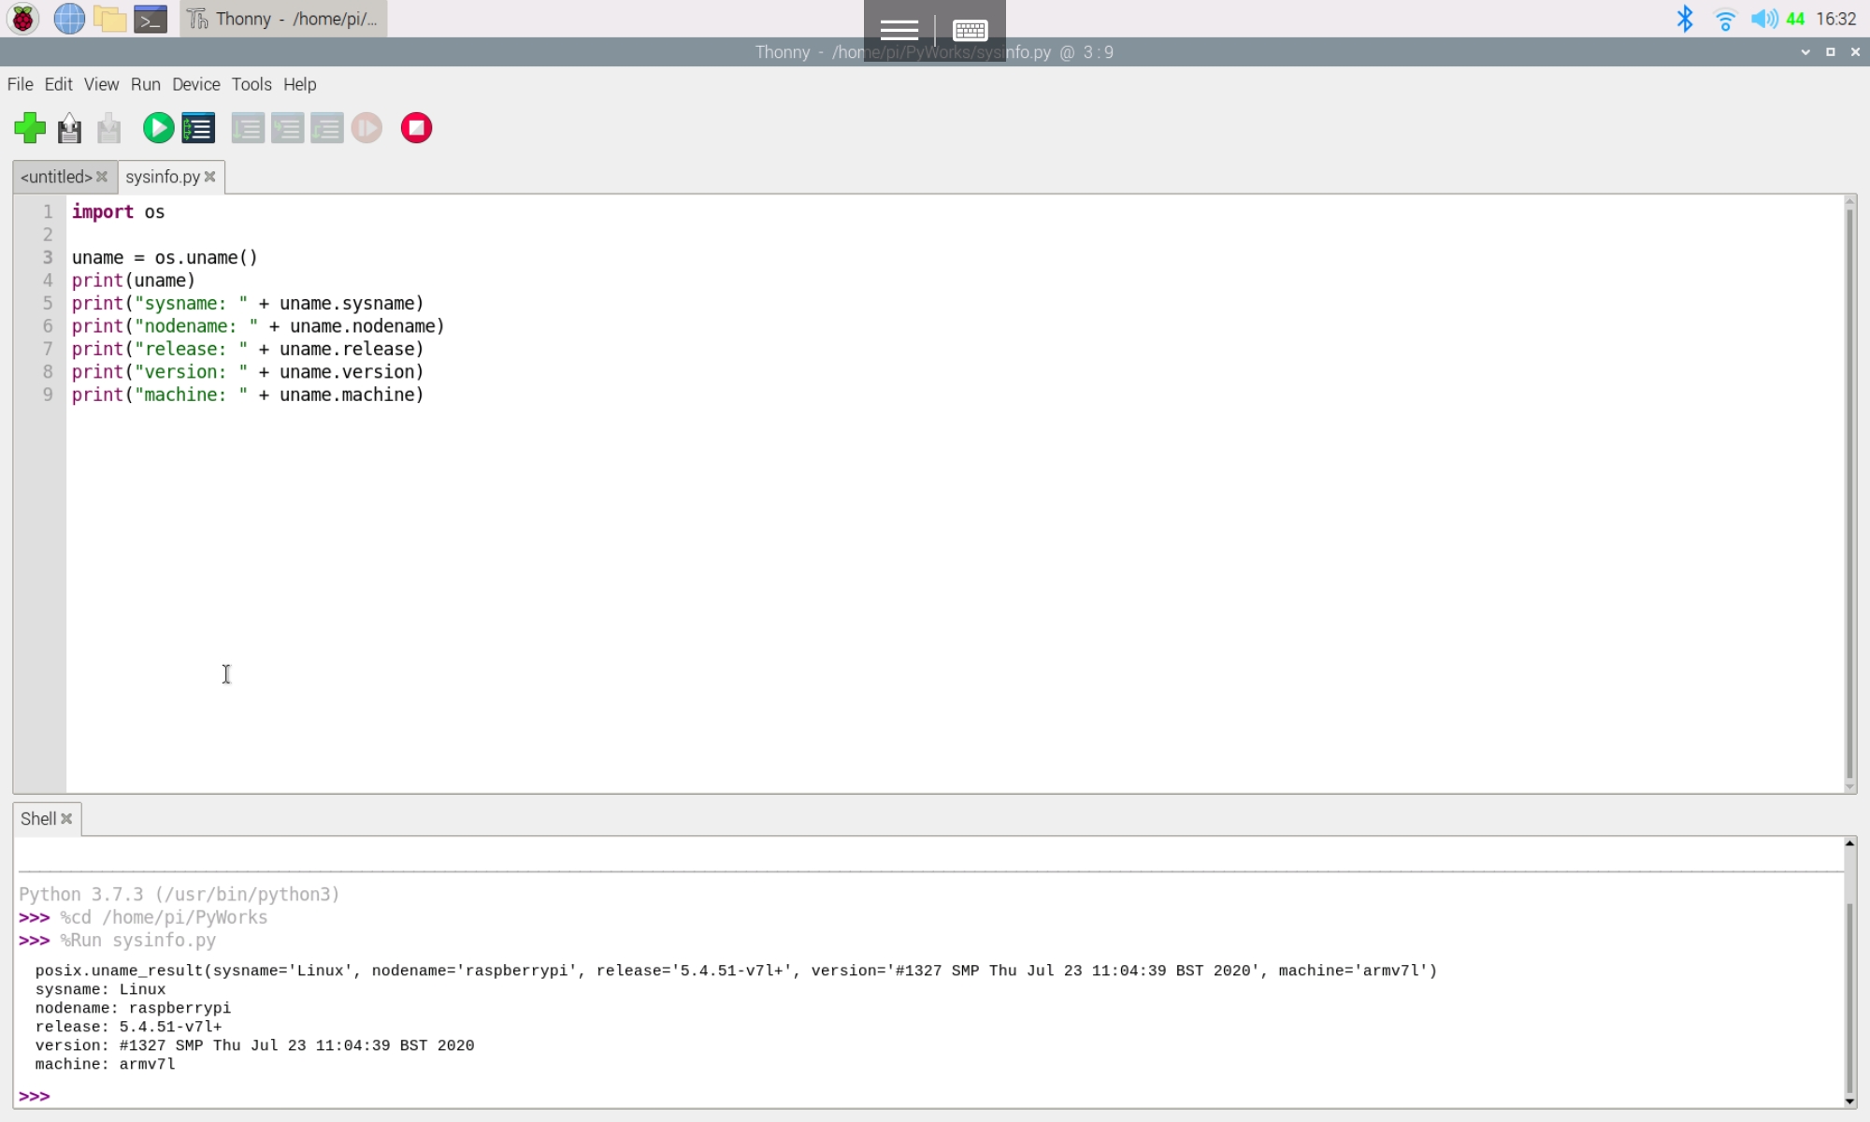Run the current script with the play icon
This screenshot has height=1122, width=1870.
click(x=157, y=128)
